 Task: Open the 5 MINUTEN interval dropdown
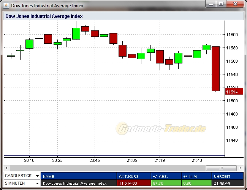pyautogui.click(x=22, y=183)
